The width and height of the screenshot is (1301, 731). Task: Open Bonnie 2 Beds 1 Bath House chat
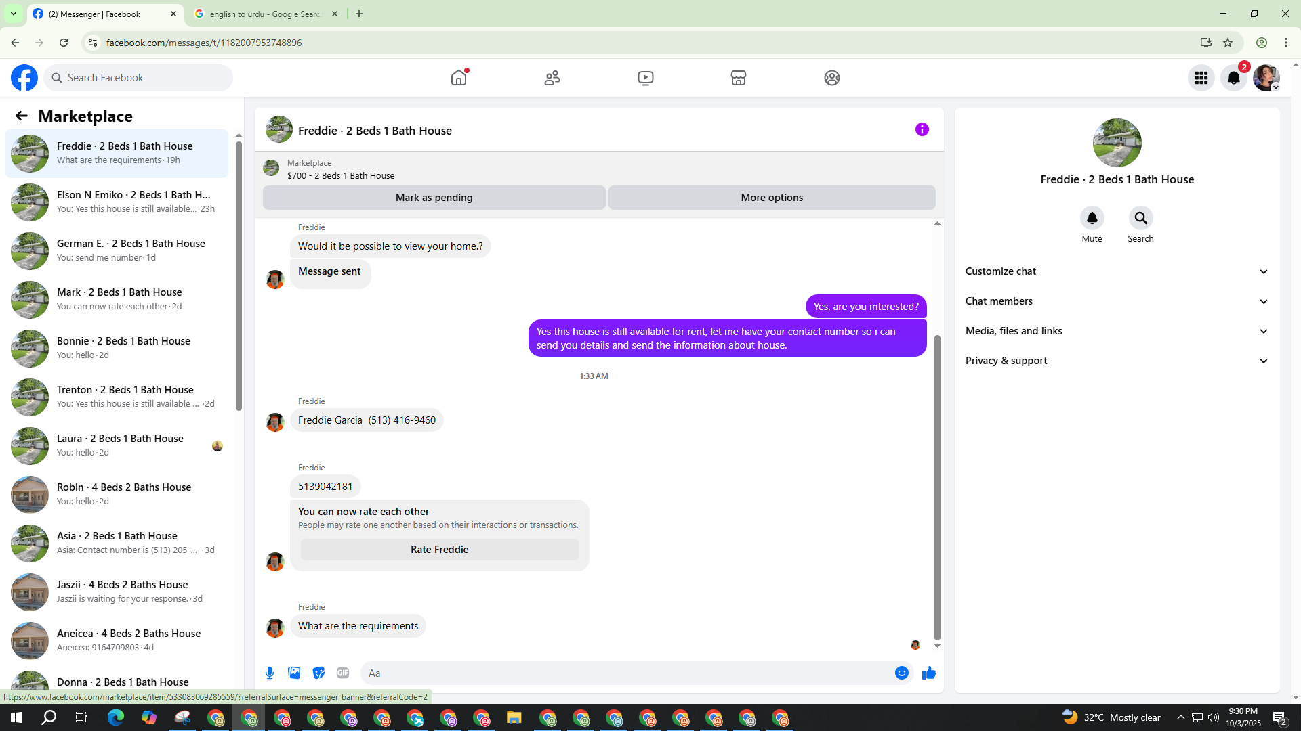click(117, 348)
